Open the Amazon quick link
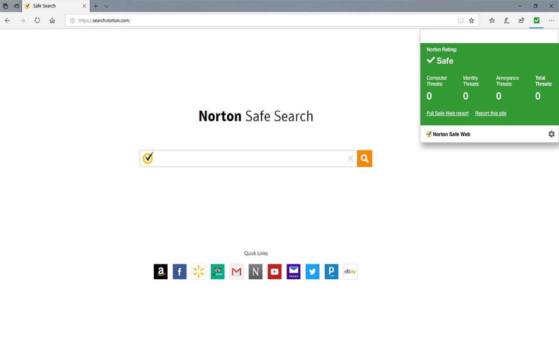The width and height of the screenshot is (559, 349). pos(161,272)
